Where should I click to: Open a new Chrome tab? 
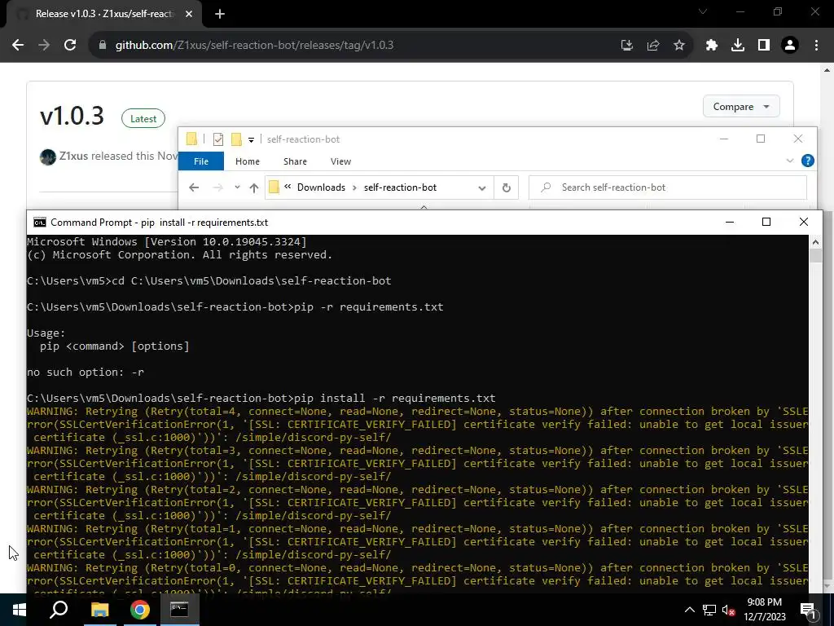(x=220, y=14)
